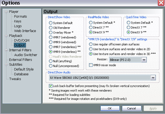Image resolution: width=165 pixels, height=114 pixels.
Task: Select the Internal Filters tree item
Action: pos(20,50)
